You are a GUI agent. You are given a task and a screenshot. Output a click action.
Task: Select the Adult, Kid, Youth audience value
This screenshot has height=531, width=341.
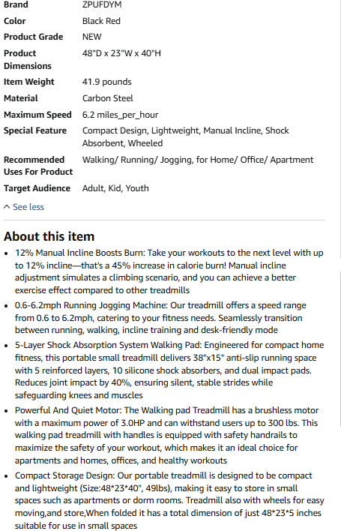point(115,188)
